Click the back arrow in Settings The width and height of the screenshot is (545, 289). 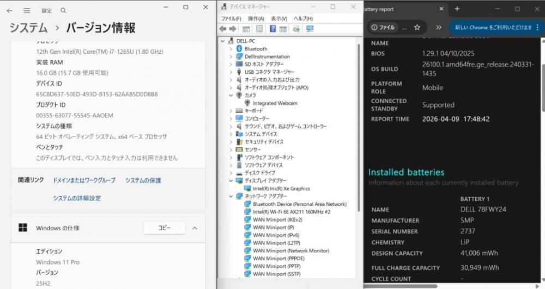pyautogui.click(x=9, y=10)
